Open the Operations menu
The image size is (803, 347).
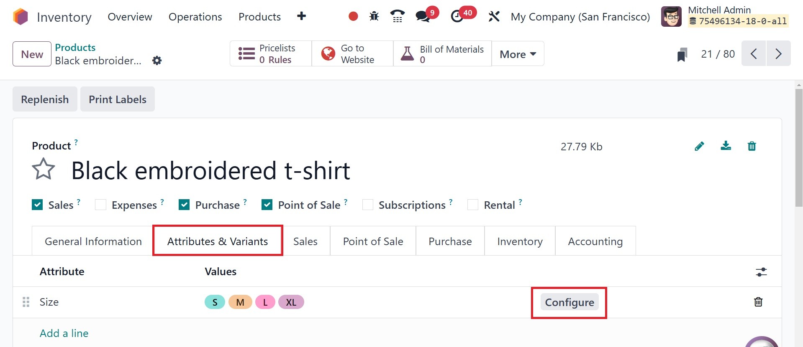point(195,17)
